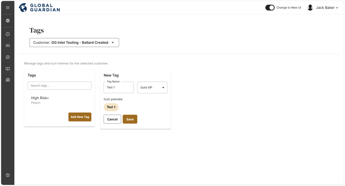The width and height of the screenshot is (345, 186).
Task: Open the alerts circle icon in the sidebar
Action: [8, 34]
